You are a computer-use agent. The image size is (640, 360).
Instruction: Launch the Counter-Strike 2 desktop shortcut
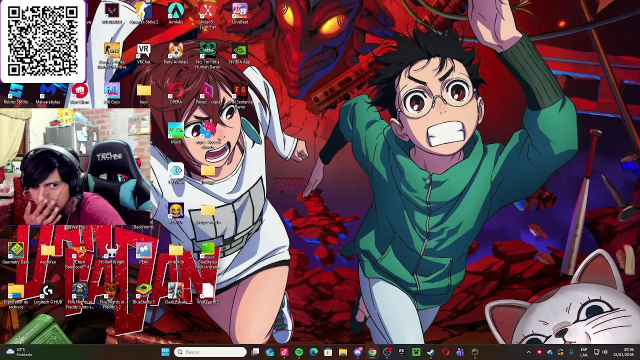click(143, 13)
